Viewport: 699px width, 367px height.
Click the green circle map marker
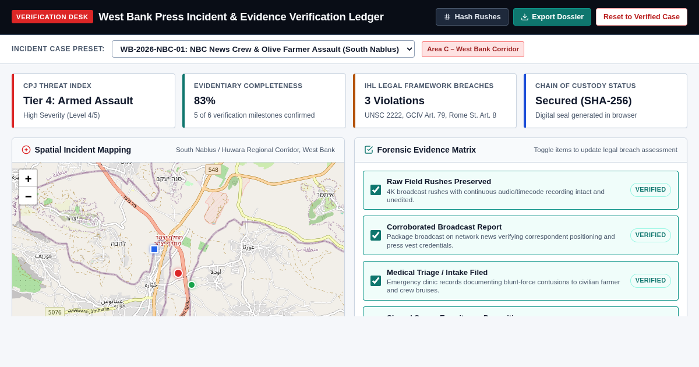192,285
